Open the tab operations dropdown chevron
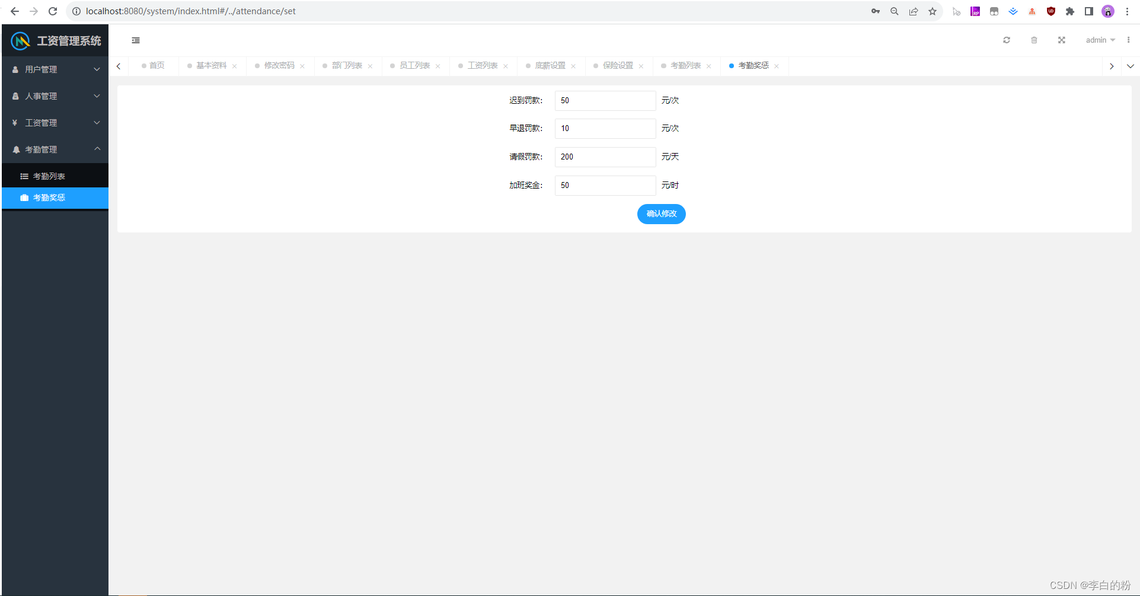 pos(1131,66)
